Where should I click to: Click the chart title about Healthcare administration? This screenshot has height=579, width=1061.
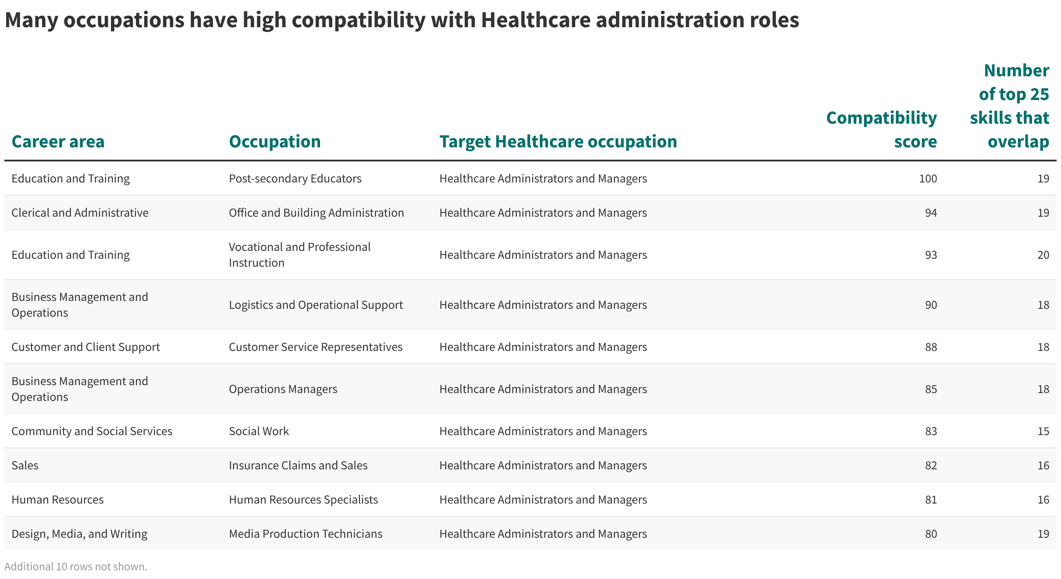[x=402, y=20]
